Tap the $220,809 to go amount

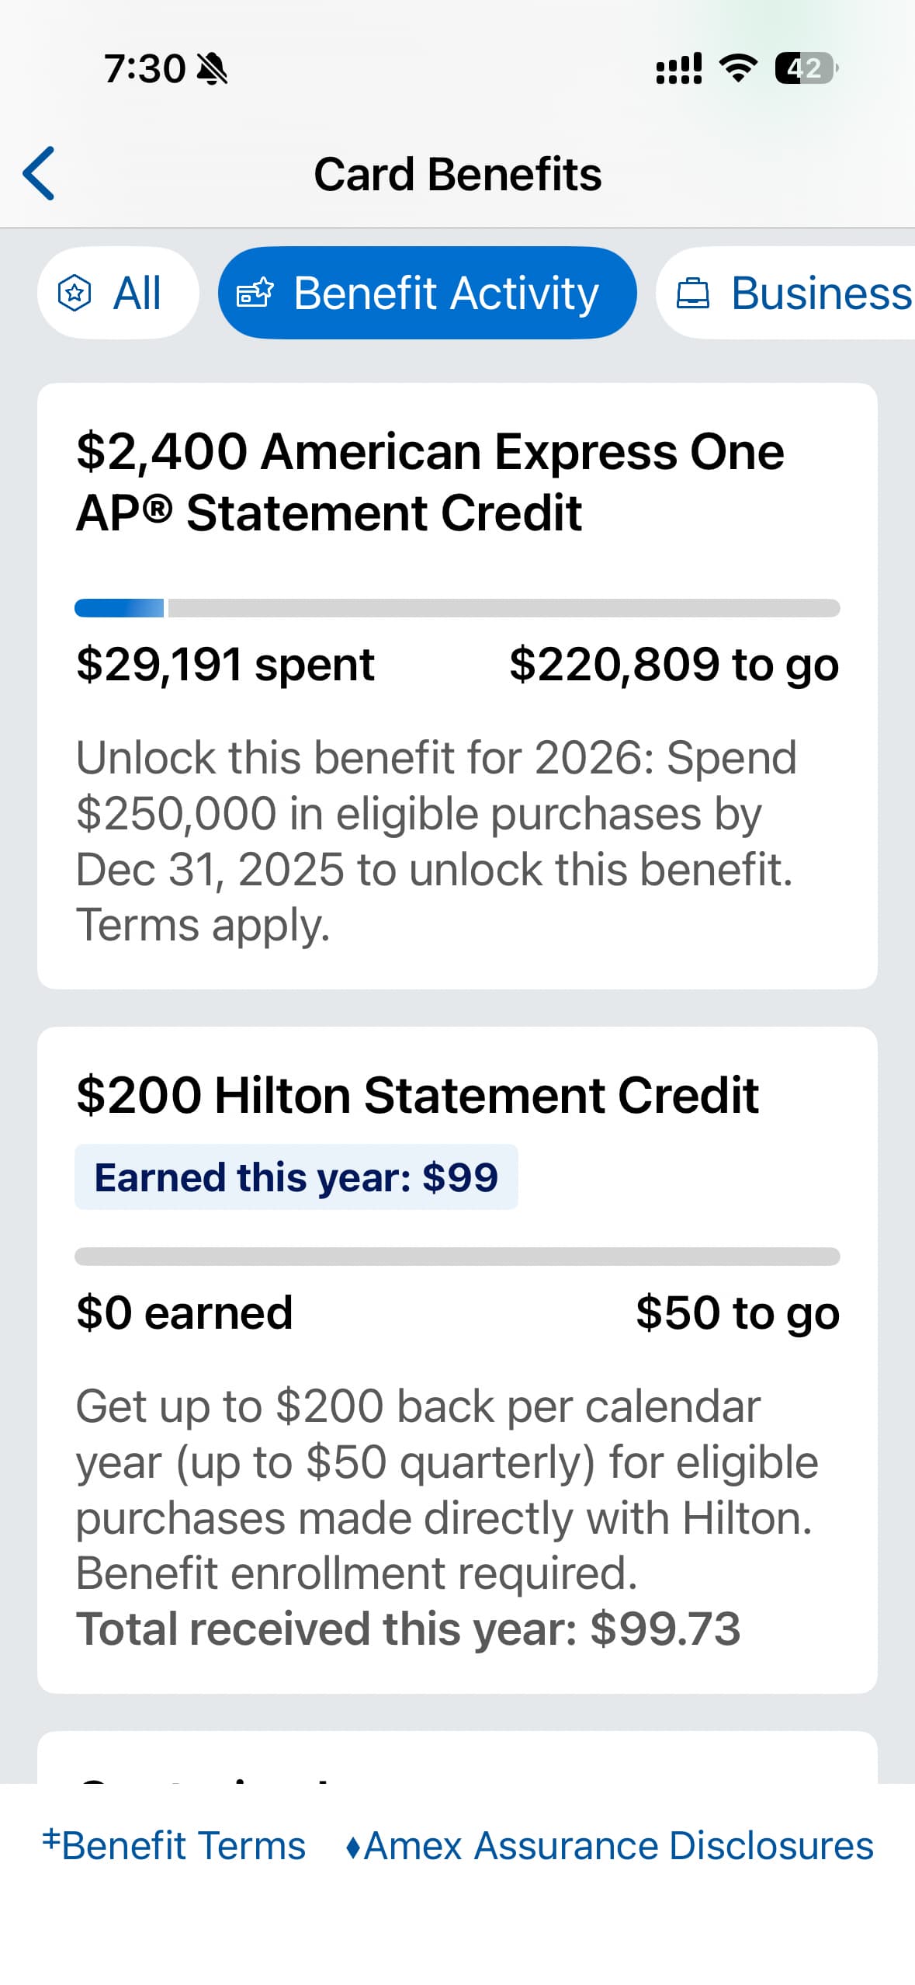[x=674, y=665]
